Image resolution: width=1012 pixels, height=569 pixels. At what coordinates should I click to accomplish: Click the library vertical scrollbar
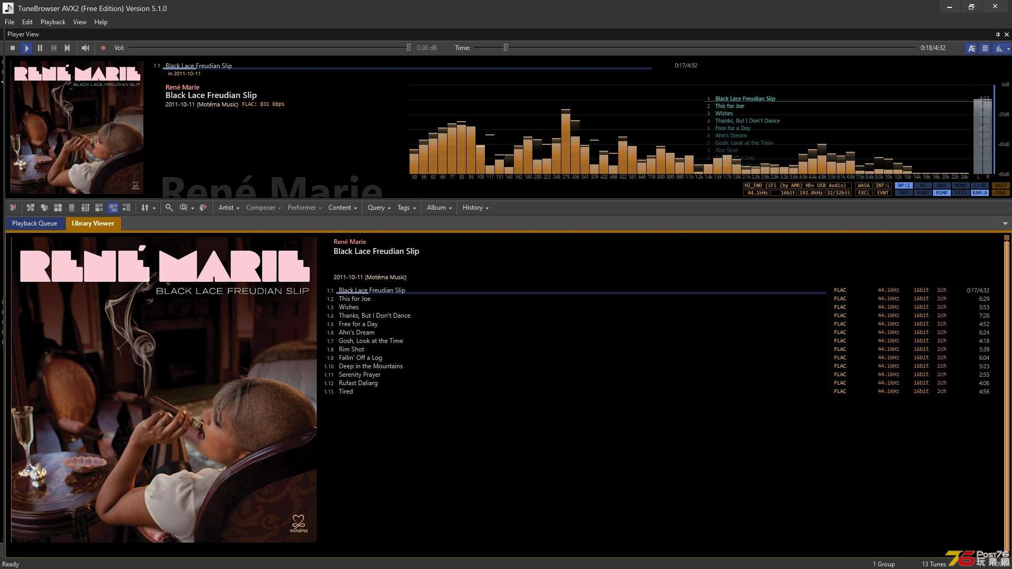[1006, 395]
